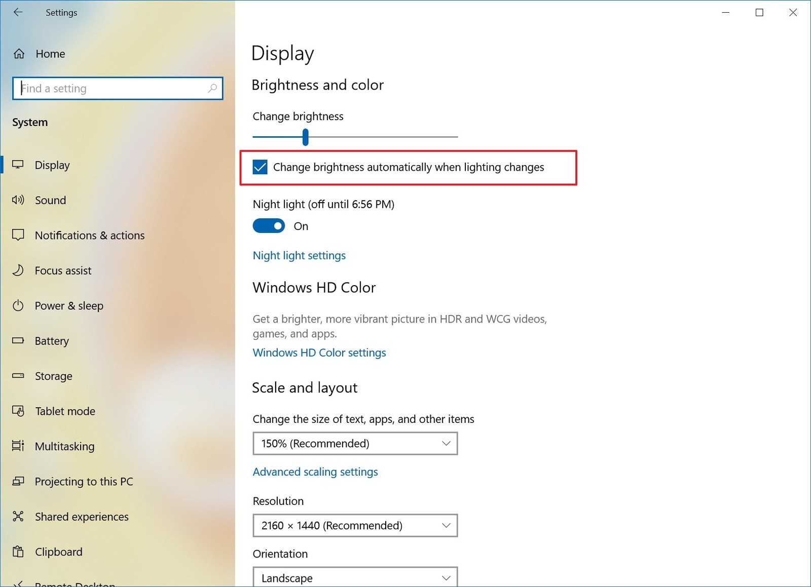Select the Battery icon in sidebar
811x587 pixels.
pyautogui.click(x=18, y=341)
